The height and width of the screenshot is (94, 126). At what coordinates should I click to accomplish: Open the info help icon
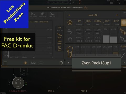coord(61,63)
